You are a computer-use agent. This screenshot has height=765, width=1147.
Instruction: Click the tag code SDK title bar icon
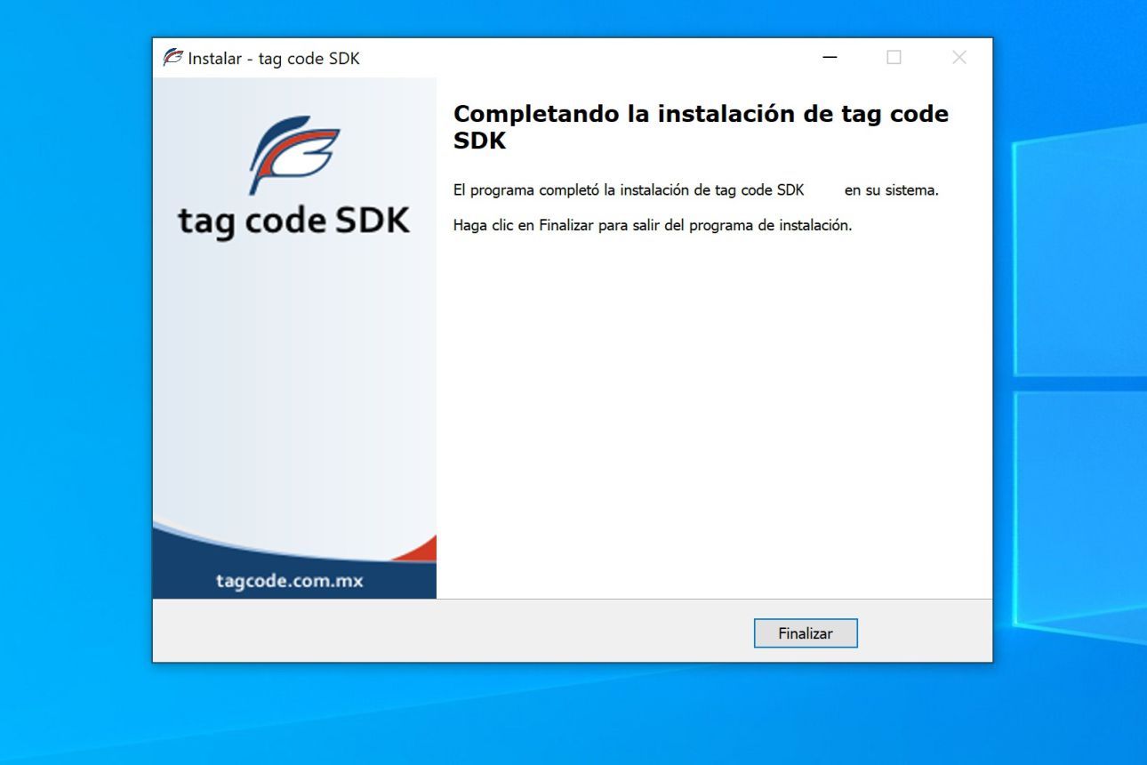point(173,58)
